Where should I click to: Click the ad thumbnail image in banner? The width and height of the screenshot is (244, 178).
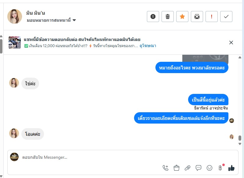coord(15,43)
